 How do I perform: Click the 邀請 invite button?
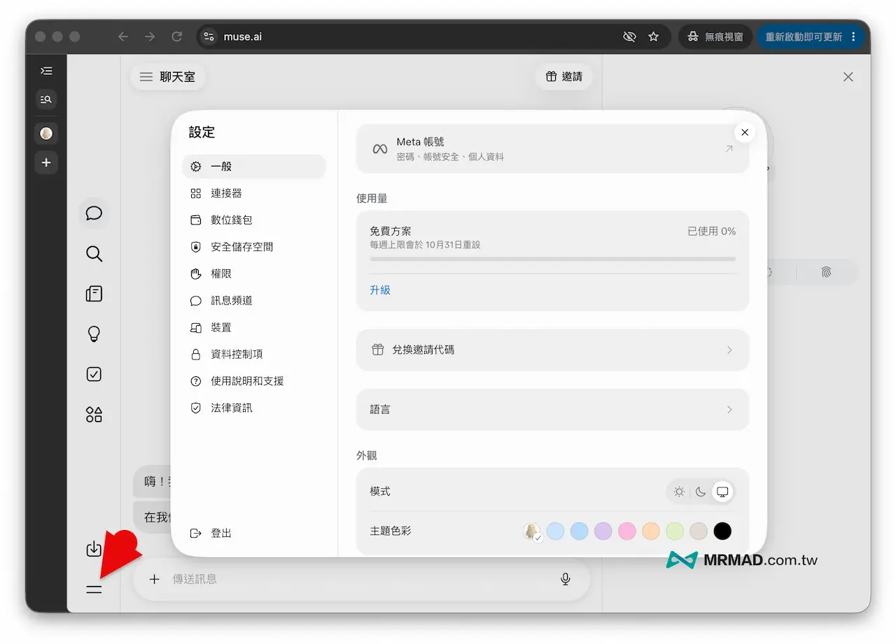pos(564,77)
